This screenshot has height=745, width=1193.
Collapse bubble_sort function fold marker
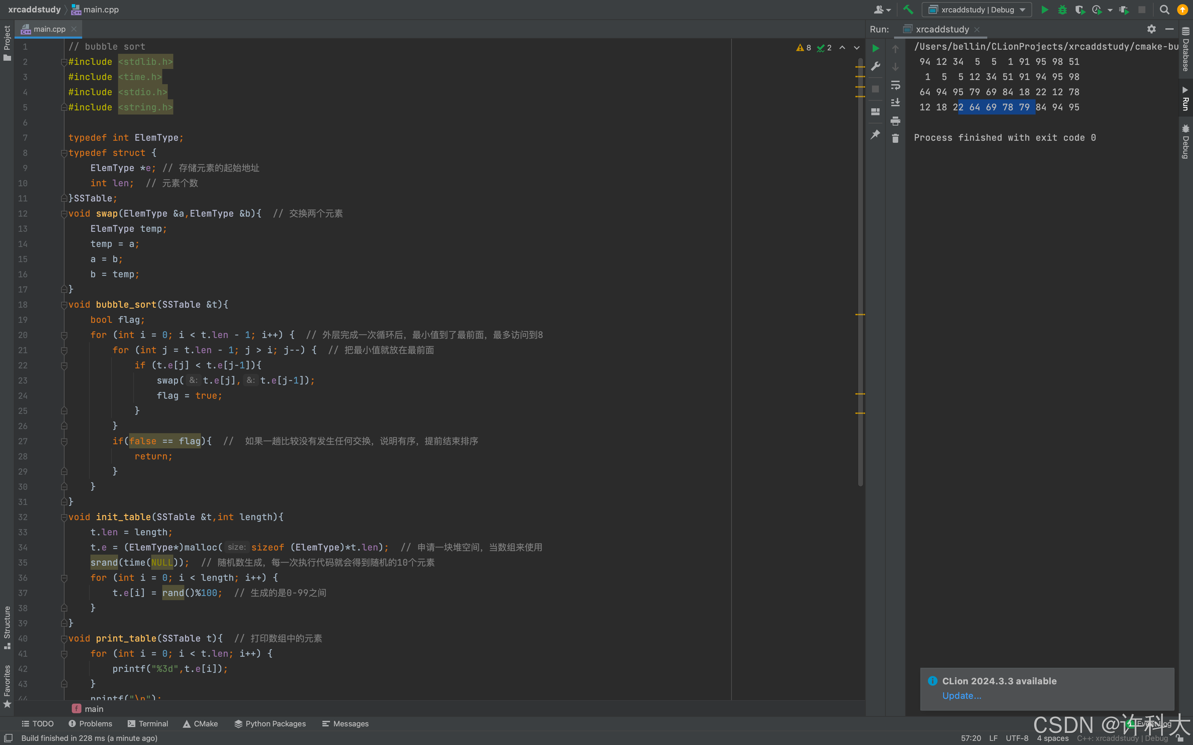(64, 305)
